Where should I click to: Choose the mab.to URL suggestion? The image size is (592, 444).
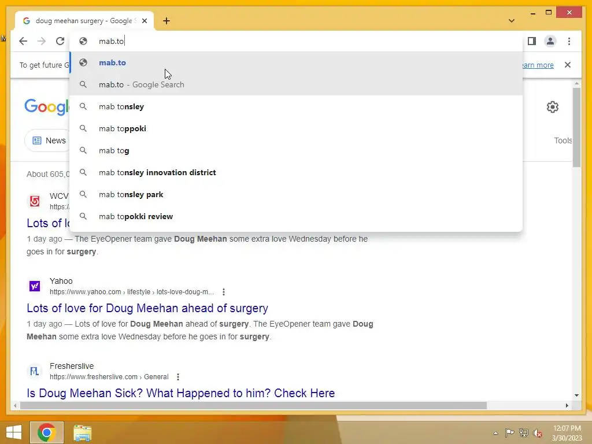tap(297, 62)
